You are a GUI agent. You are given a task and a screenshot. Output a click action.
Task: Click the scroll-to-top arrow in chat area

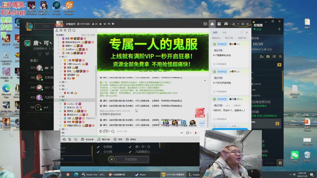(x=205, y=81)
